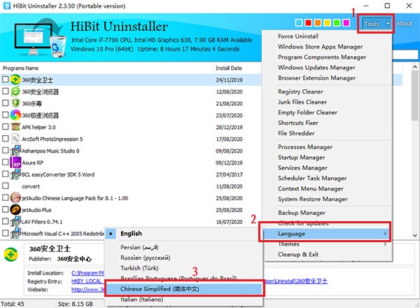
Task: Check the box for ArcSoft PhotoImpression 5
Action: click(x=6, y=138)
